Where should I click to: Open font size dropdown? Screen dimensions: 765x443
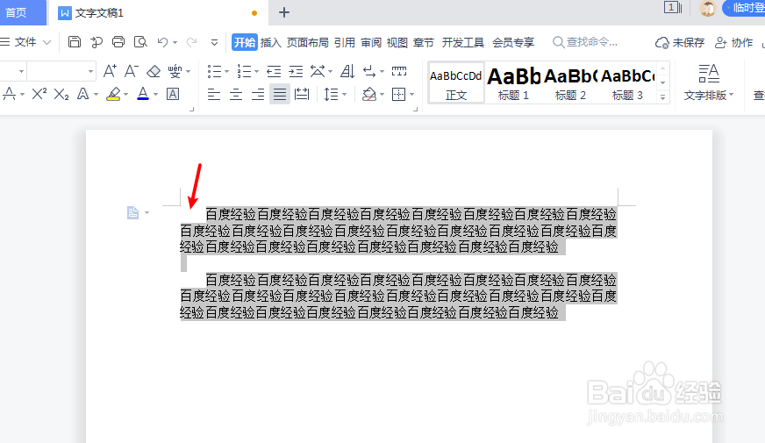[x=90, y=71]
